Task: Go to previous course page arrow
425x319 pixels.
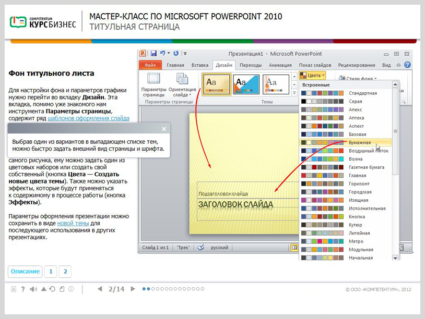Action: [x=100, y=289]
